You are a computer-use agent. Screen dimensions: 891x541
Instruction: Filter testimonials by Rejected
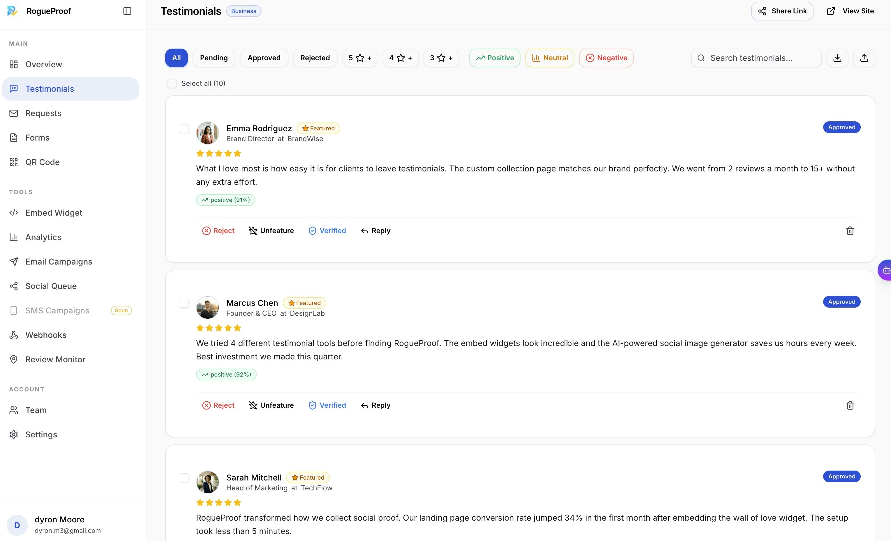pyautogui.click(x=315, y=58)
